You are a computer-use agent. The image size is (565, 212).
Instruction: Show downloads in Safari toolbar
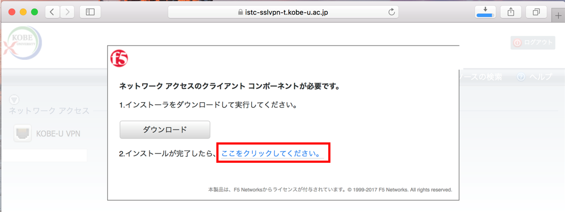[485, 12]
